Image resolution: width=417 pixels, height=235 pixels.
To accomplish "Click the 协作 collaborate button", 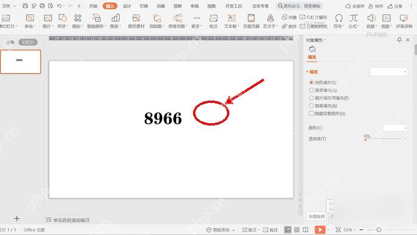I will coord(376,6).
